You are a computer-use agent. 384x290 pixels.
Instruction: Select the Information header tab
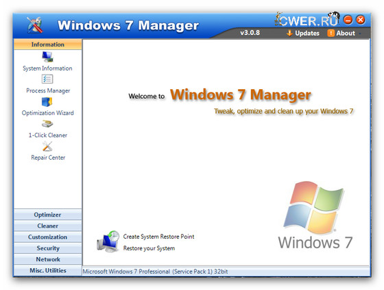(x=48, y=45)
